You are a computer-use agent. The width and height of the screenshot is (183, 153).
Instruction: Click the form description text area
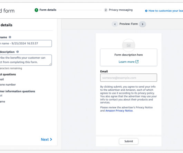26,60
